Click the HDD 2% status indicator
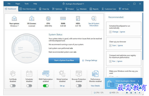 coord(114,93)
